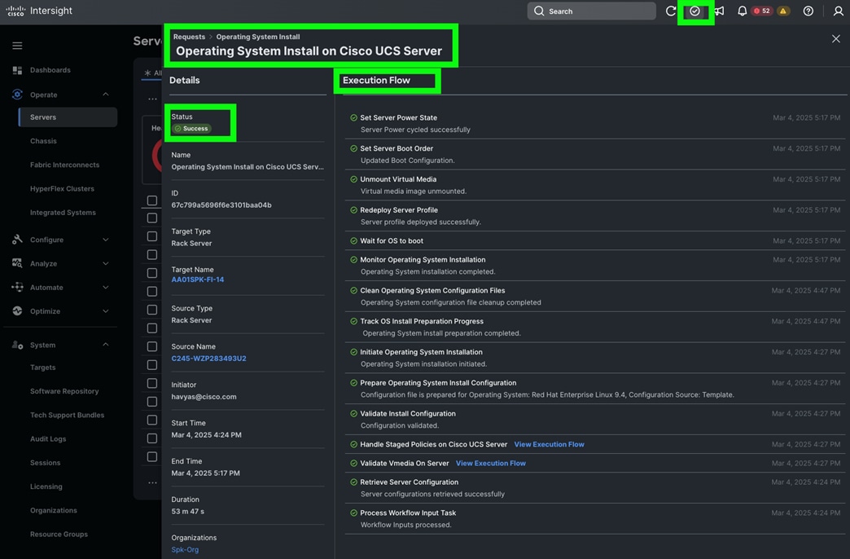The width and height of the screenshot is (850, 559).
Task: Expand the Analyze section
Action: [106, 263]
